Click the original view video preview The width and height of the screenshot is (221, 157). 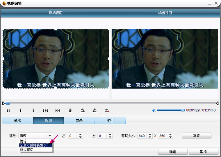pyautogui.click(x=56, y=59)
